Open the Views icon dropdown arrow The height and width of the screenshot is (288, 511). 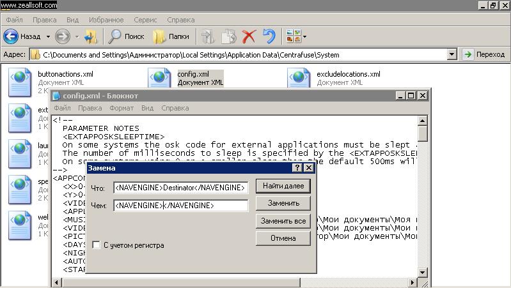click(x=304, y=37)
